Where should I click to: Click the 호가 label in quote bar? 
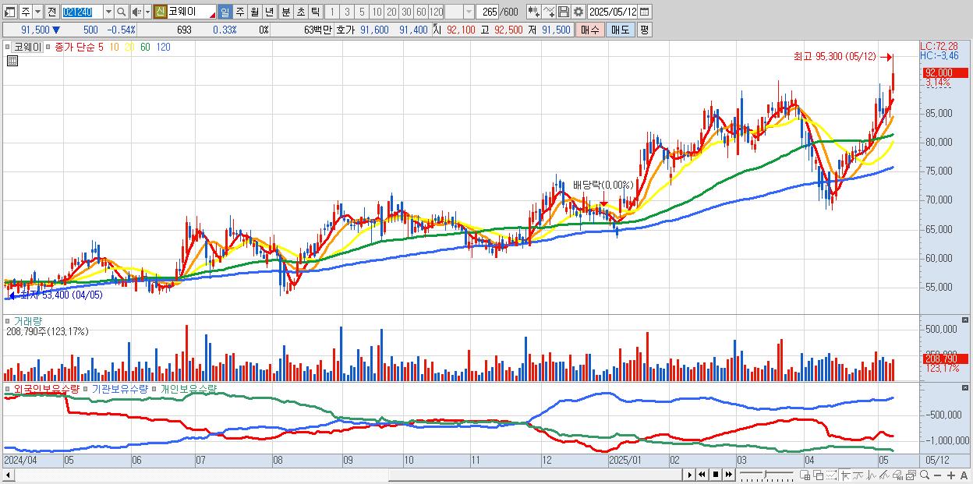pyautogui.click(x=345, y=30)
